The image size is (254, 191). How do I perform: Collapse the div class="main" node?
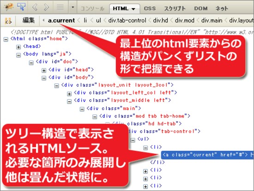pos(82,109)
